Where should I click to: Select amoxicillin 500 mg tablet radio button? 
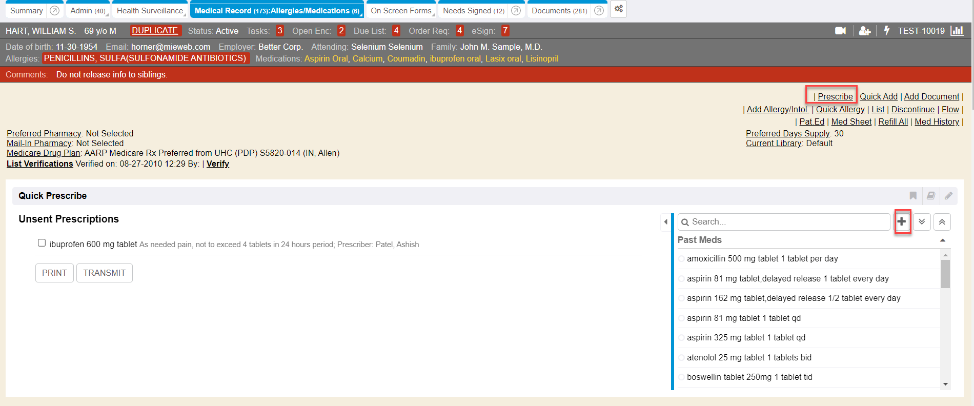coord(682,259)
